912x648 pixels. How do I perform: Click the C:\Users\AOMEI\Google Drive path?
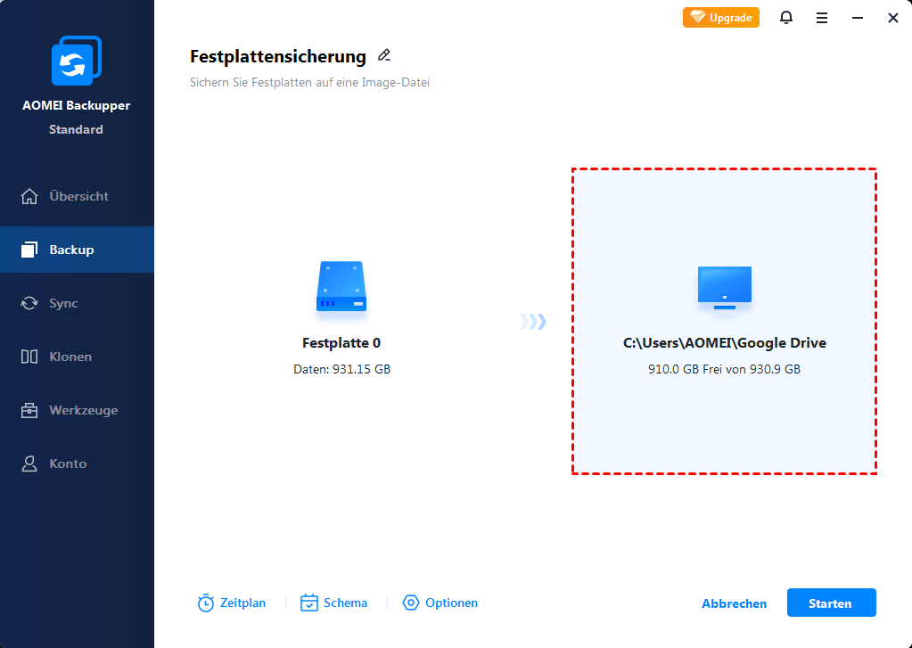724,342
